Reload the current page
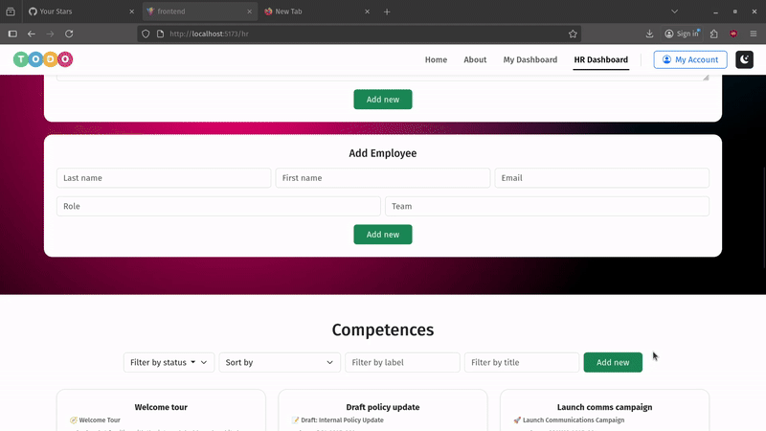This screenshot has width=766, height=431. click(69, 34)
